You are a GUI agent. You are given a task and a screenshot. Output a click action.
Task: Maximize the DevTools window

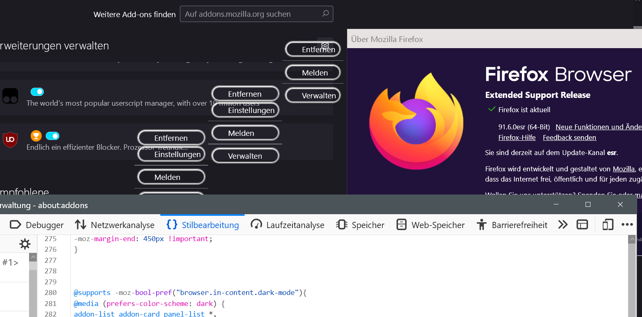point(588,204)
